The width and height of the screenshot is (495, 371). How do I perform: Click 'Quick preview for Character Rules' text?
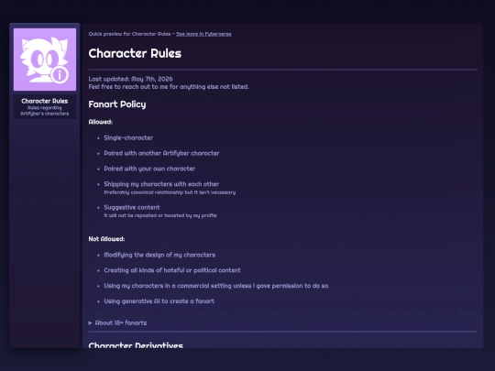point(129,34)
